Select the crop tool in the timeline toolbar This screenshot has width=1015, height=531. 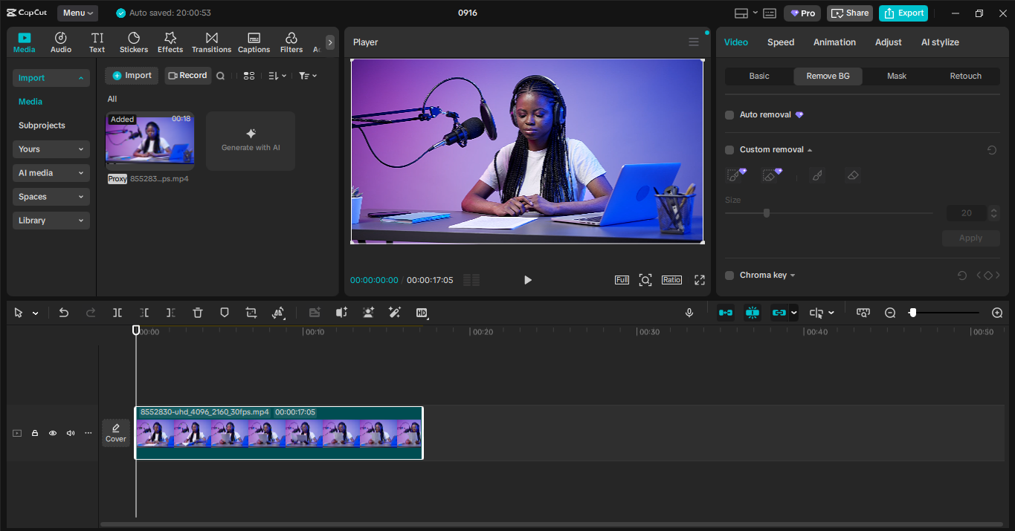(251, 313)
